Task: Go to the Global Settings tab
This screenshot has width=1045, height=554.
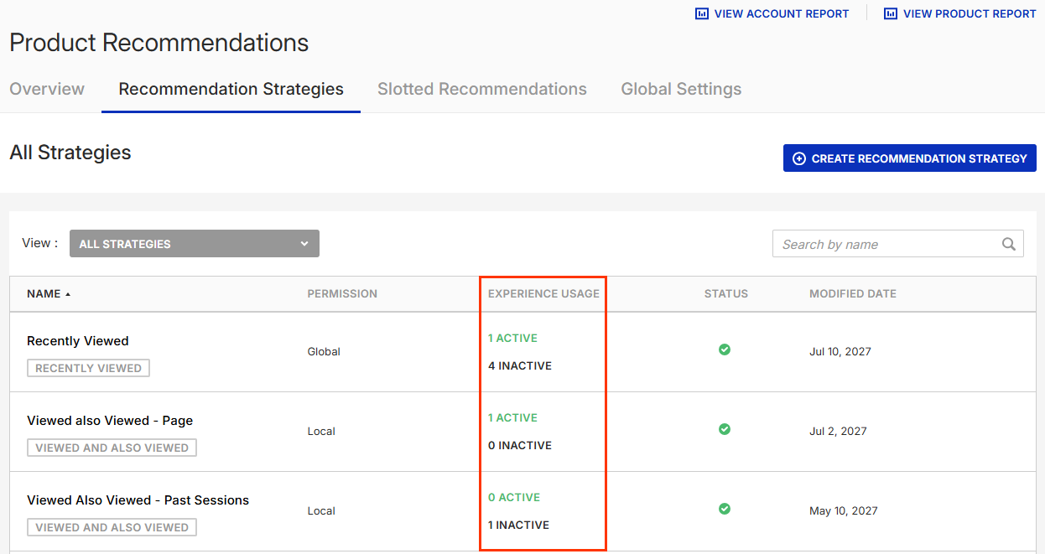Action: pyautogui.click(x=681, y=89)
